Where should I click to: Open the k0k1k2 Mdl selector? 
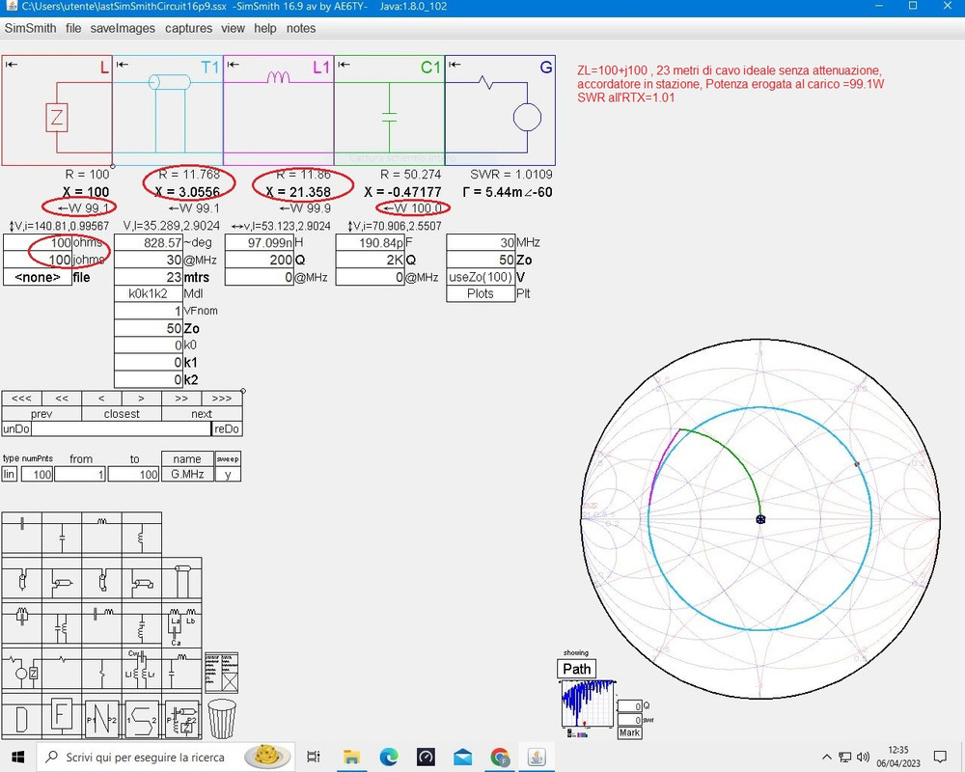coord(149,293)
